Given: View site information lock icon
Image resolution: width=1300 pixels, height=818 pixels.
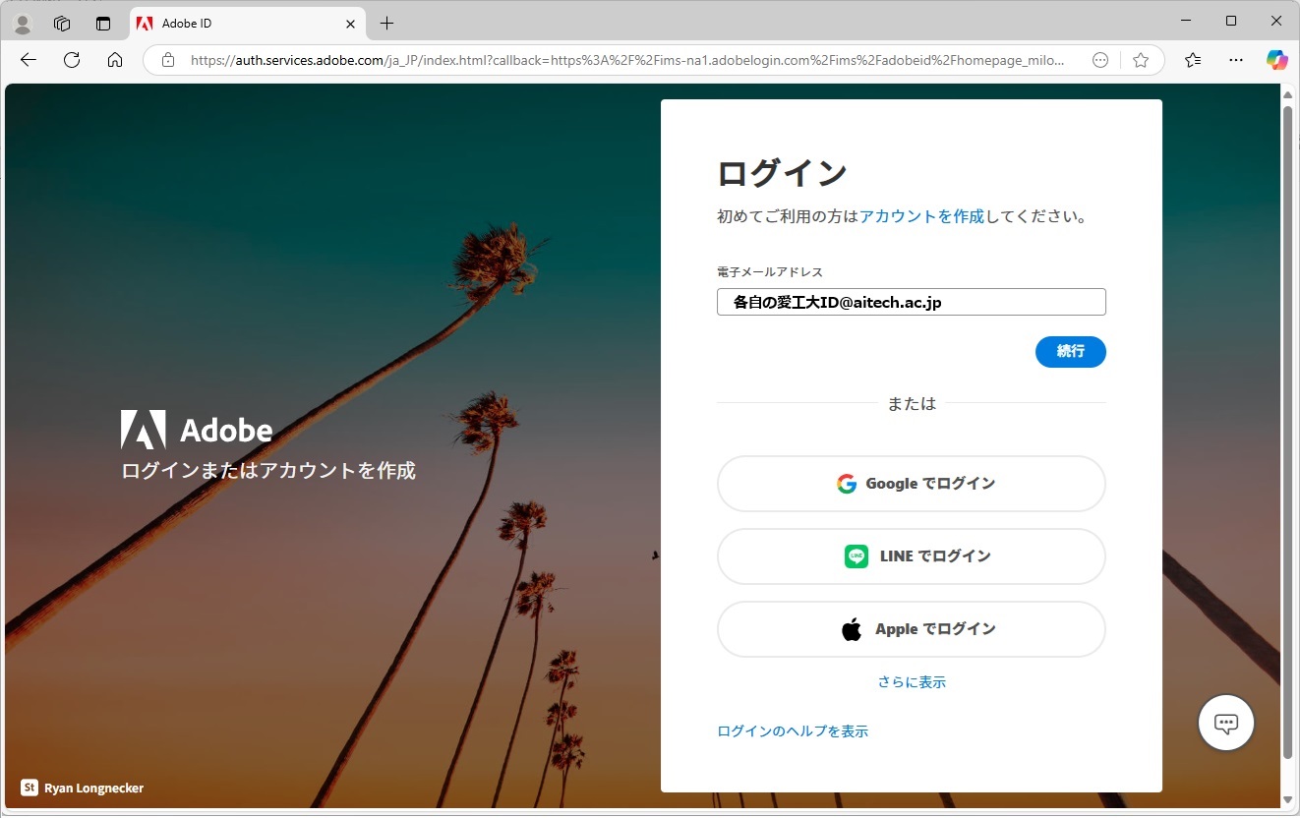Looking at the screenshot, I should [x=168, y=60].
